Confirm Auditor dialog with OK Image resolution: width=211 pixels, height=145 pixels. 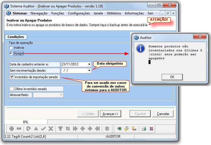172,77
